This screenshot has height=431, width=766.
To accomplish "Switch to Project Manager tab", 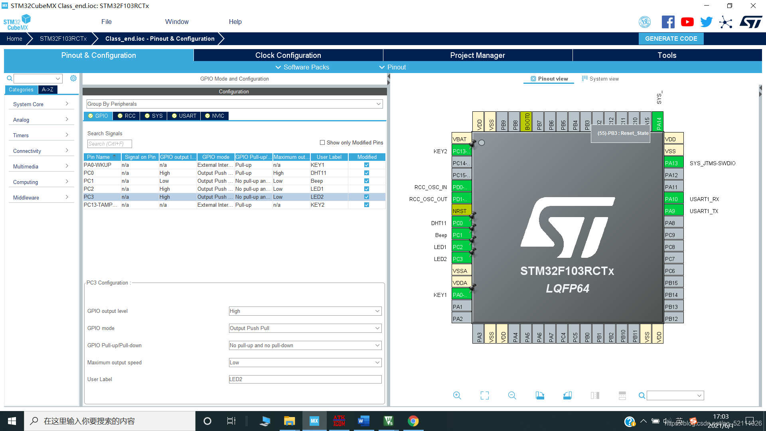I will pos(478,55).
